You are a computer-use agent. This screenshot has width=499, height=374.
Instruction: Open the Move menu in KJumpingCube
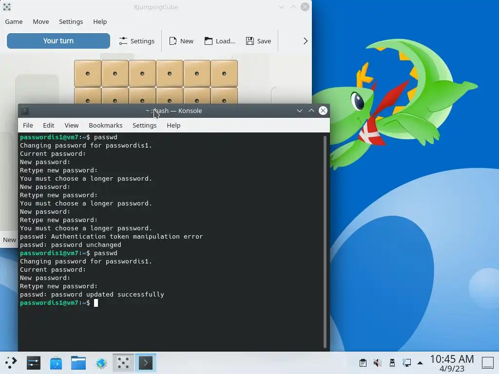click(x=41, y=21)
